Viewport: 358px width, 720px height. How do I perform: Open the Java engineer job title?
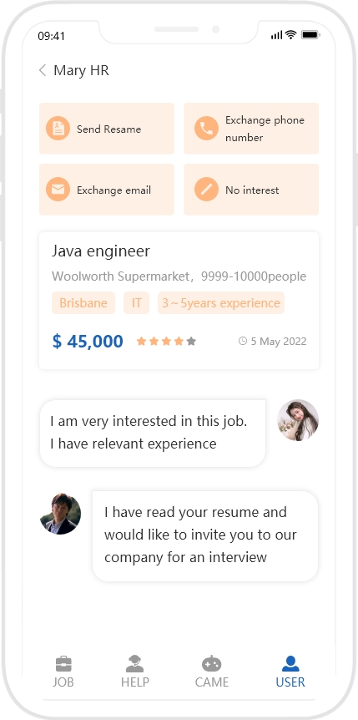pyautogui.click(x=100, y=251)
